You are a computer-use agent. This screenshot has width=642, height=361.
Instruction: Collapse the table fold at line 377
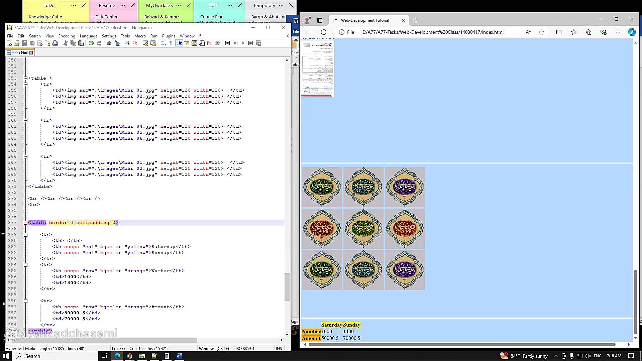(x=25, y=223)
